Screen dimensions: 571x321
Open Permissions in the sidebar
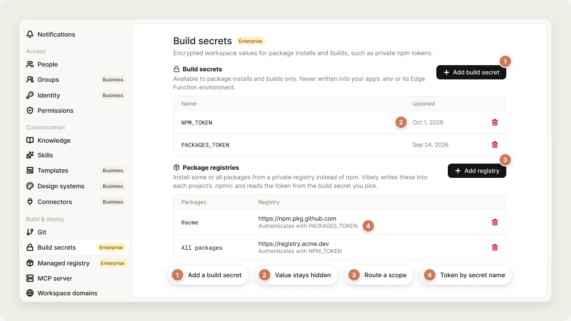coord(76,110)
